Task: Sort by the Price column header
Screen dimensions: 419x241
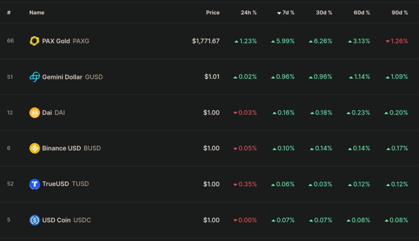Action: coord(213,12)
